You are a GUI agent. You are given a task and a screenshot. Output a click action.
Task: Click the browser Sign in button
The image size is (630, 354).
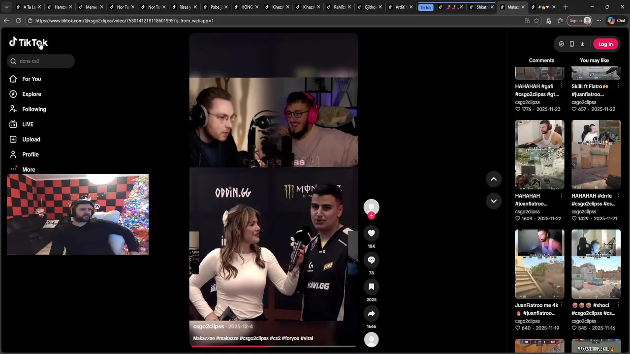580,21
